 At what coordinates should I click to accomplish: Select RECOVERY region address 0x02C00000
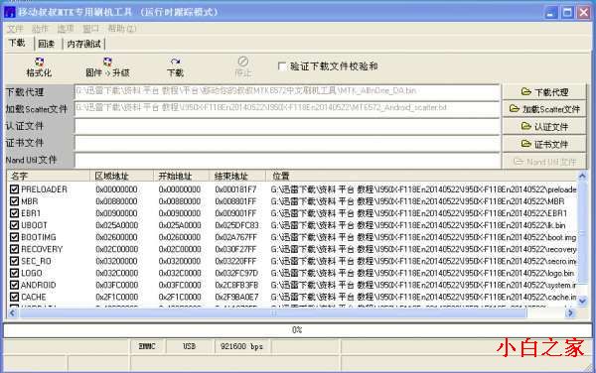(x=116, y=249)
